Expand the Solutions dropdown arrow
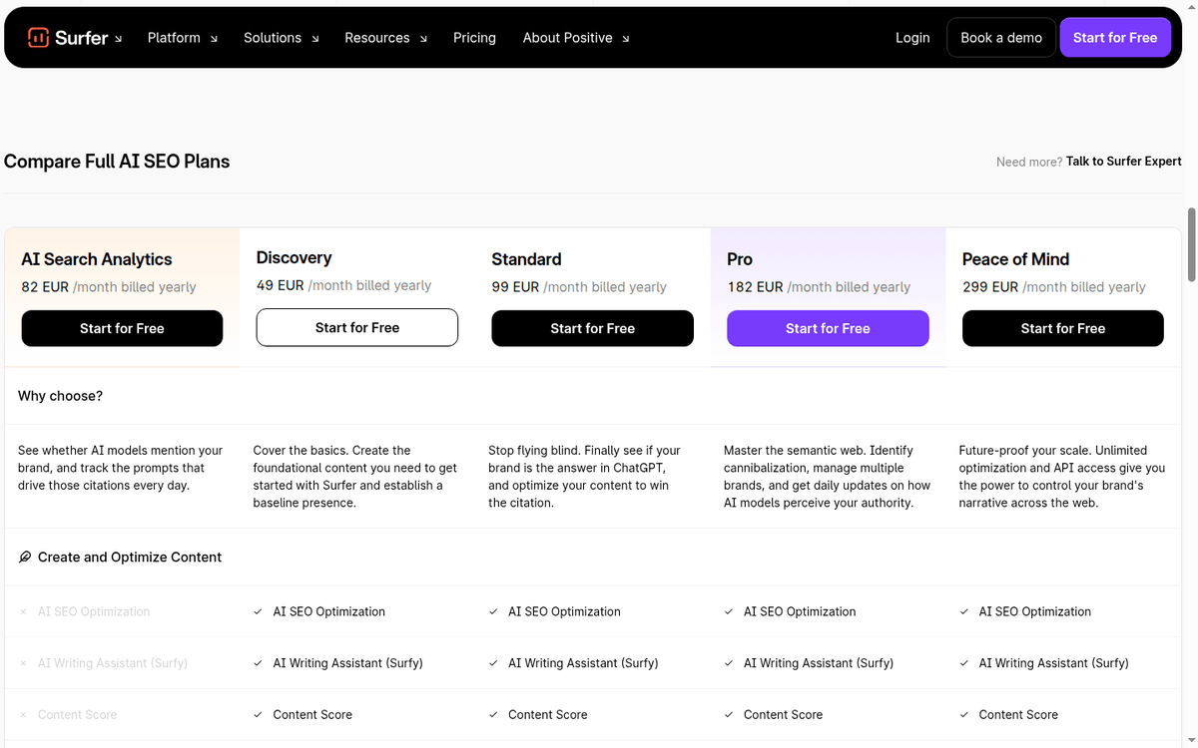This screenshot has width=1198, height=748. tap(315, 39)
